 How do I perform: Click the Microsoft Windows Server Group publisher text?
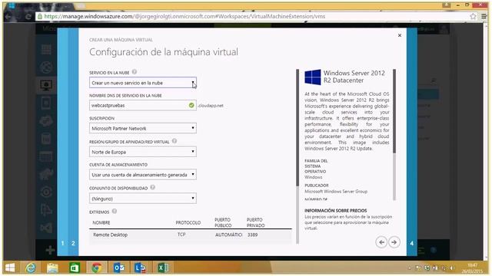coord(336,191)
